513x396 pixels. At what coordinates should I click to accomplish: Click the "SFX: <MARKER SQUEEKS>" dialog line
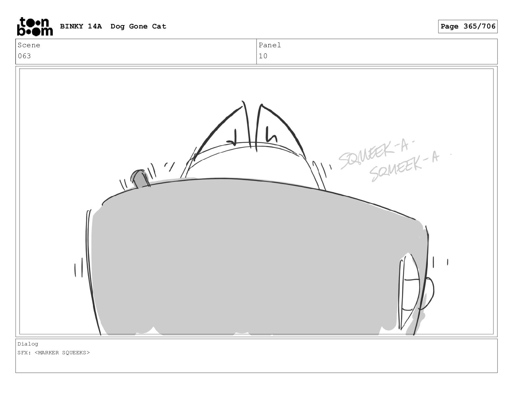tap(53, 353)
